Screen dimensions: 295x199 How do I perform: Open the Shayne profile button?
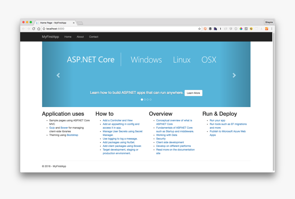pyautogui.click(x=269, y=22)
